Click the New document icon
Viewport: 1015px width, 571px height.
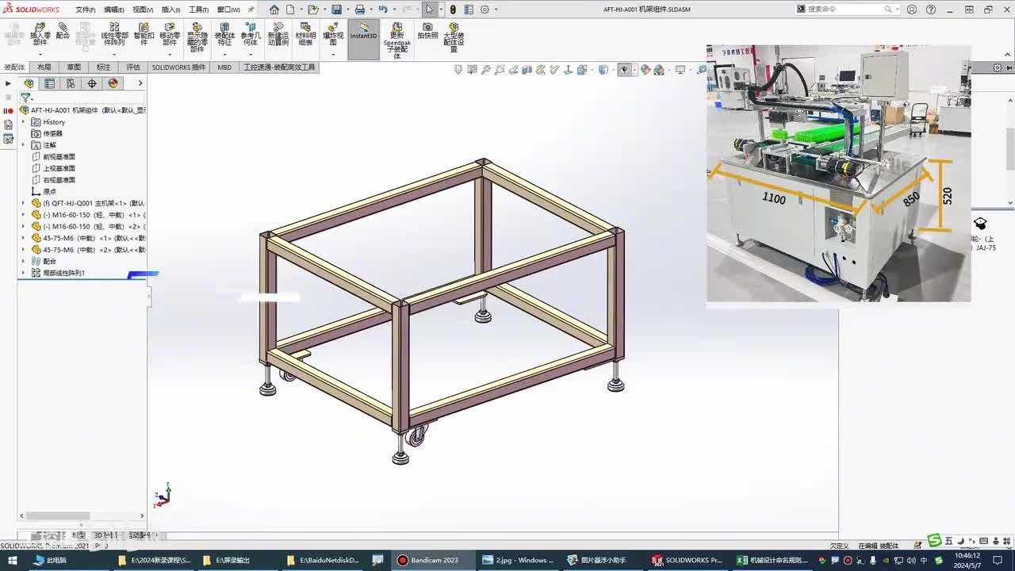click(x=290, y=10)
